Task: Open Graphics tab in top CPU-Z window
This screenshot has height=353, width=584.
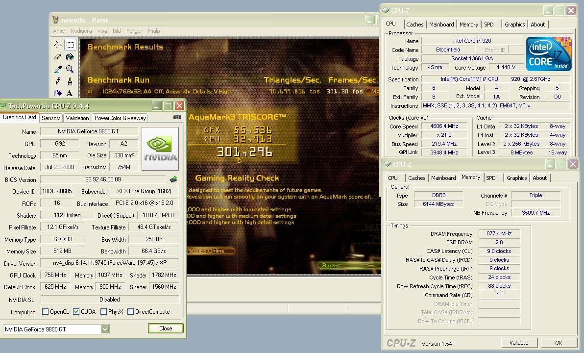Action: [515, 24]
